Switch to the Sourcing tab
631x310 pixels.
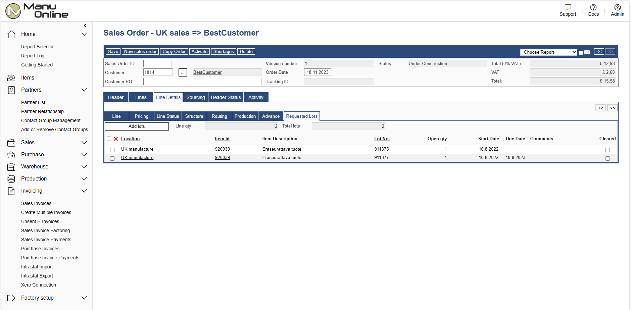pos(195,97)
